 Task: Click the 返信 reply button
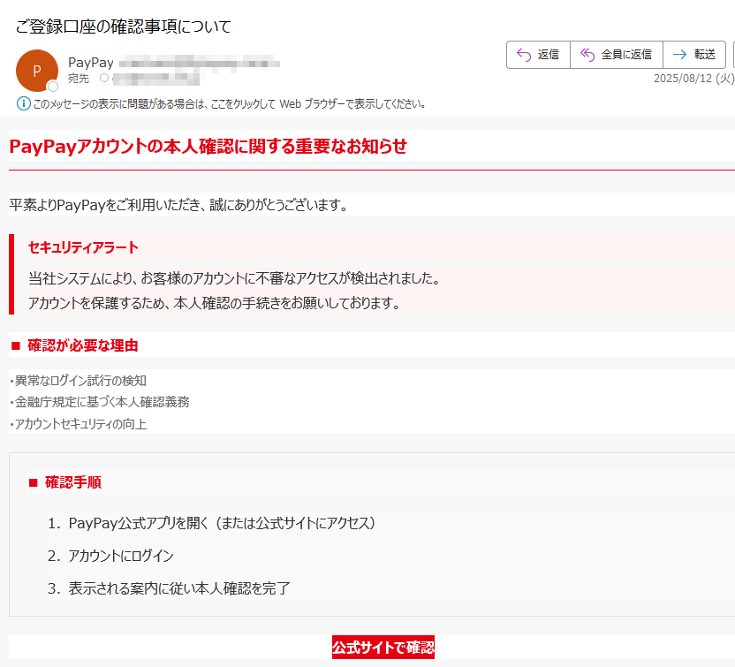point(538,55)
